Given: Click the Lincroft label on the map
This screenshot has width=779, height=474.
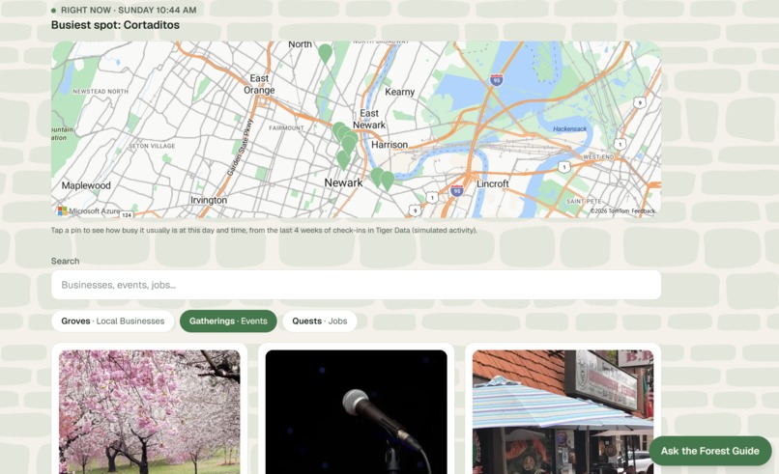Looking at the screenshot, I should [492, 183].
